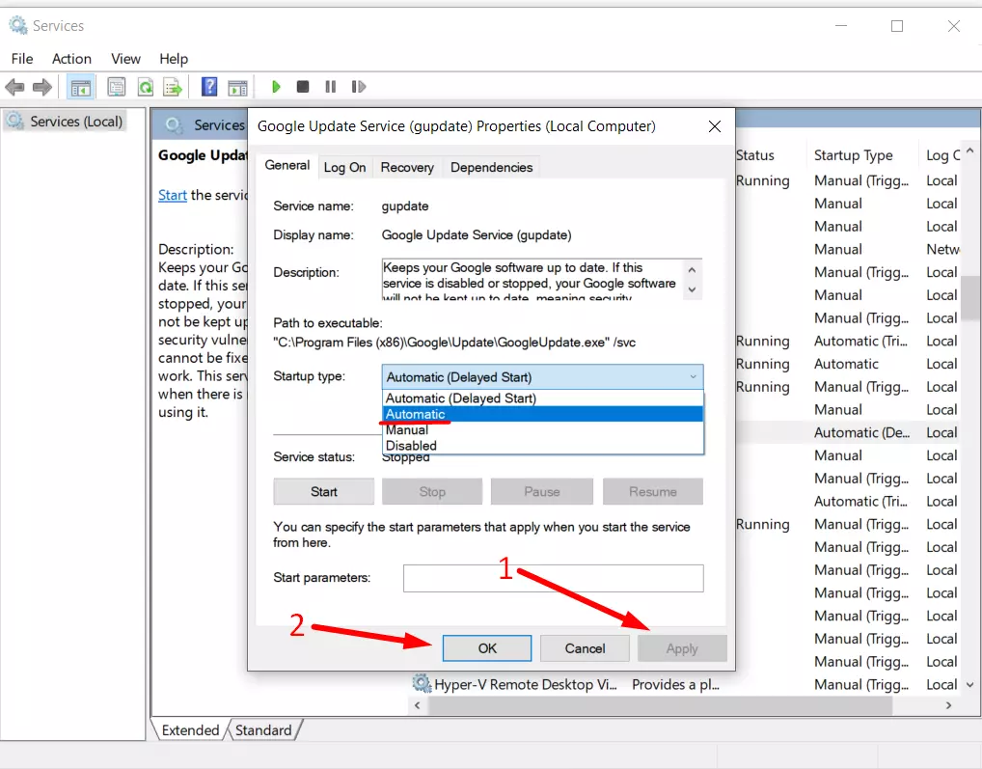Sort by the Log On column header
The height and width of the screenshot is (769, 982).
pos(942,155)
